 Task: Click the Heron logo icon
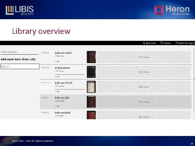point(159,10)
